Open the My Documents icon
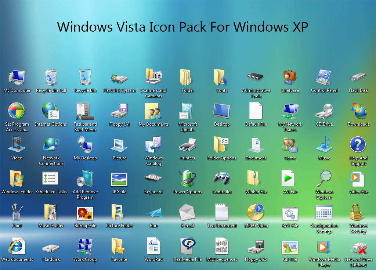Image resolution: width=376 pixels, height=270 pixels. click(153, 111)
